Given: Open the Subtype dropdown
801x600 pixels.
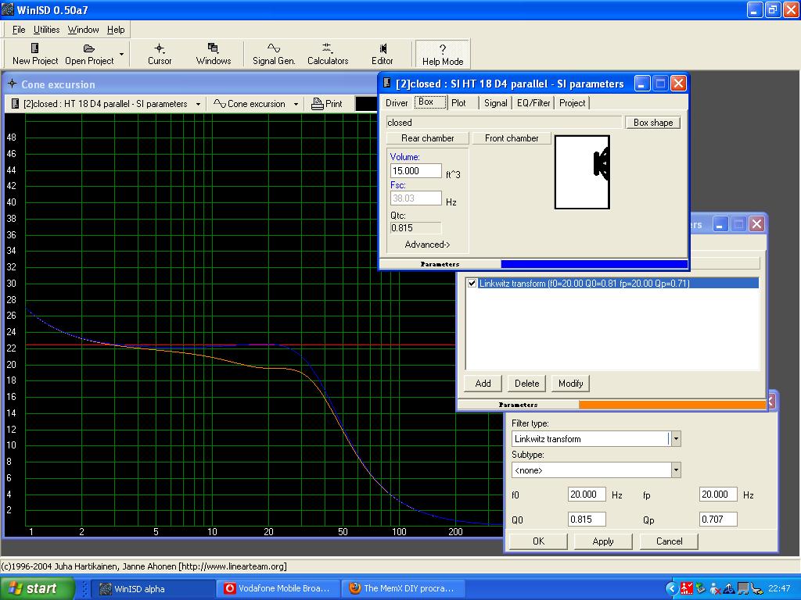Looking at the screenshot, I should pyautogui.click(x=675, y=470).
